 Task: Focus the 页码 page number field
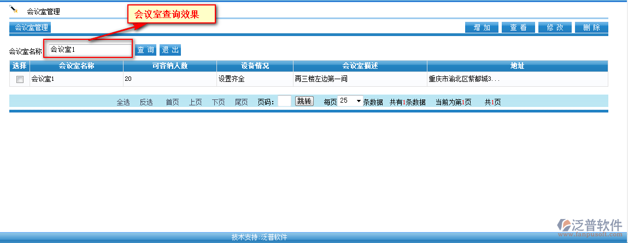tap(284, 101)
